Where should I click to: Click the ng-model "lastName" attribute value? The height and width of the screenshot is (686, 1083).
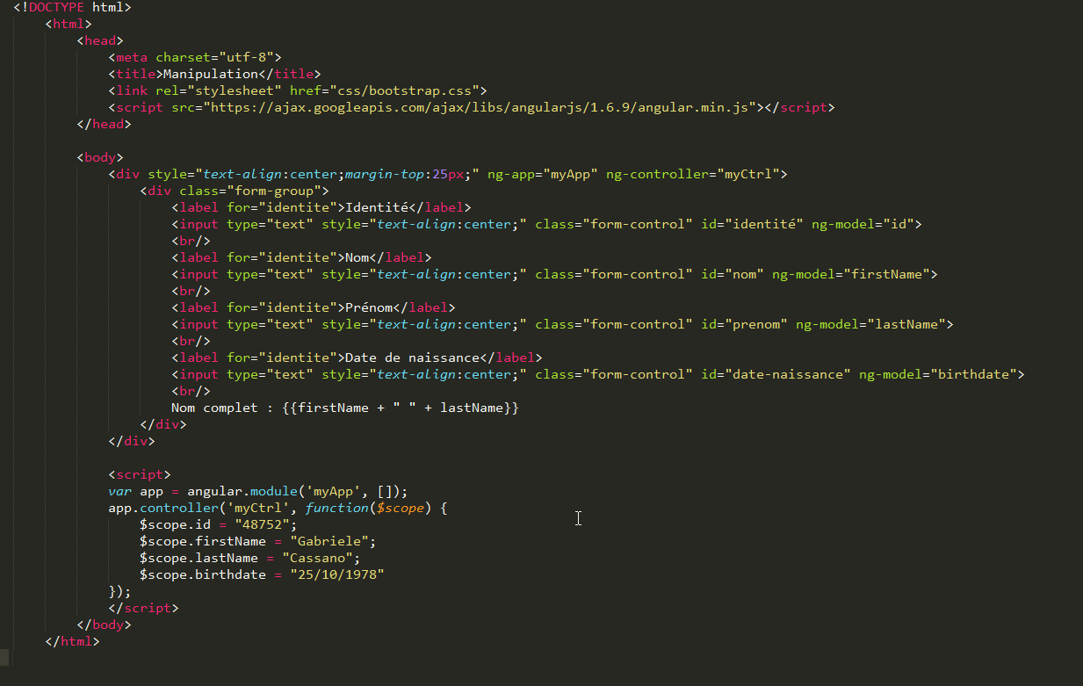point(905,324)
